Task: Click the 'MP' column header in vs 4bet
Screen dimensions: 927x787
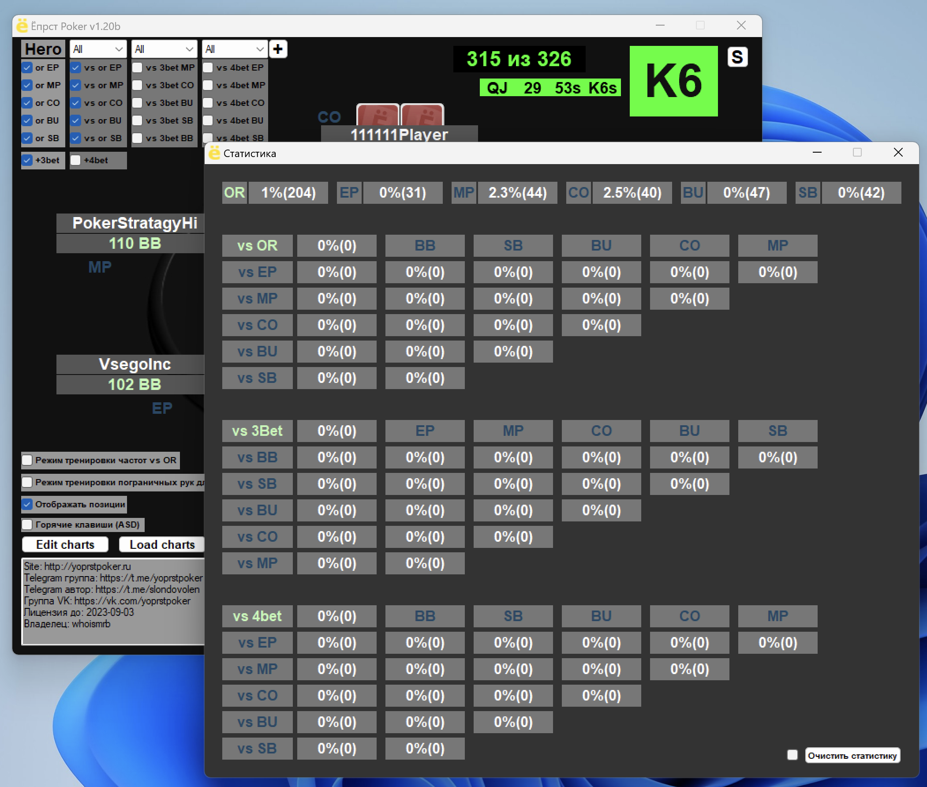Action: click(x=777, y=616)
